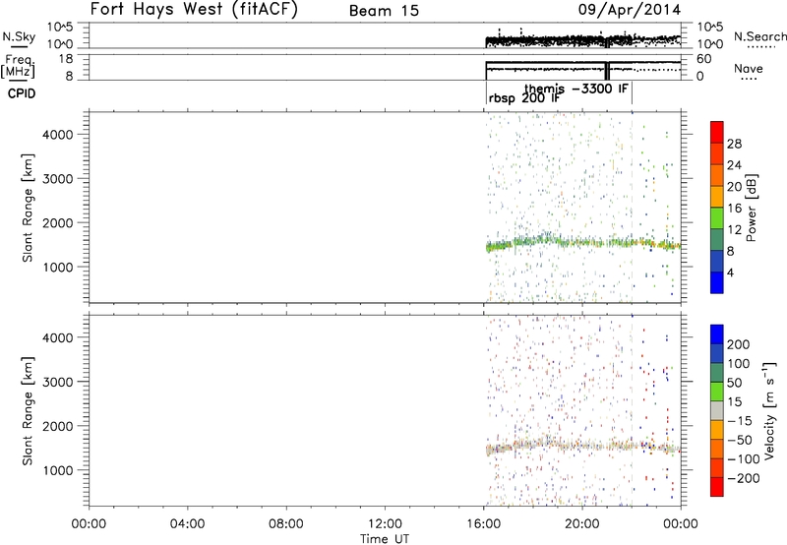The image size is (787, 545).
Task: Click the '1000' tick on Velocity panel
Action: tap(58, 470)
